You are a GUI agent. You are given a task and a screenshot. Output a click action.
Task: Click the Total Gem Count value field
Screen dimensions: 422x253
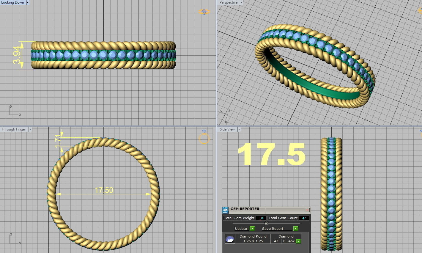(x=304, y=218)
